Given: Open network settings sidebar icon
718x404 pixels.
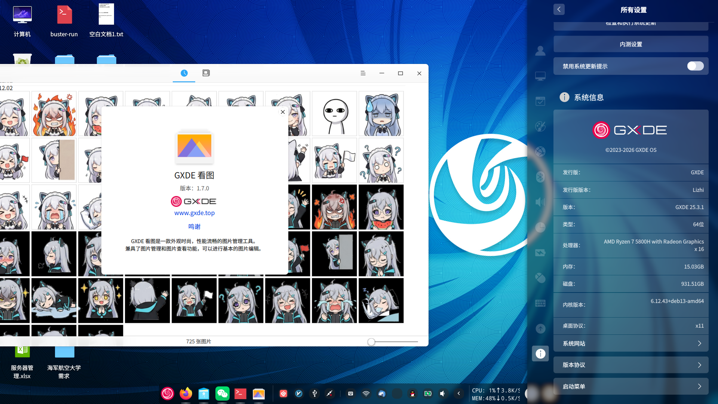Looking at the screenshot, I should pyautogui.click(x=540, y=151).
